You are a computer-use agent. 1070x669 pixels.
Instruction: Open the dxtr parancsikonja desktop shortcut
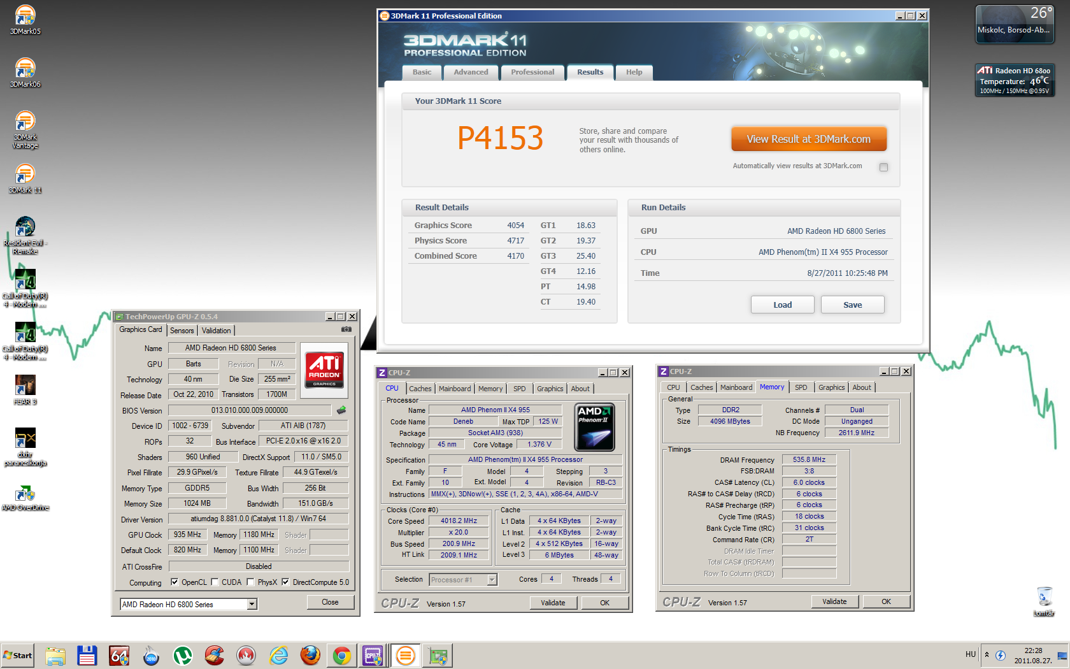25,447
